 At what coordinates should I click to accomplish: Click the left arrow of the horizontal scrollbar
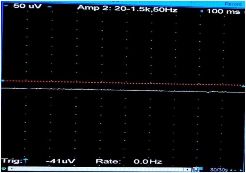(11, 169)
